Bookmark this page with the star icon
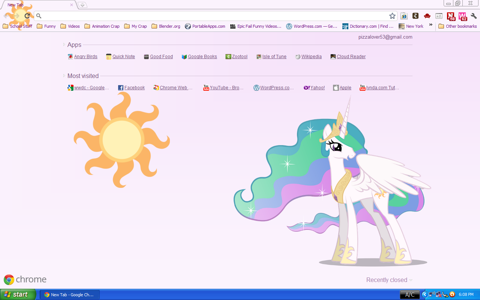 (392, 16)
